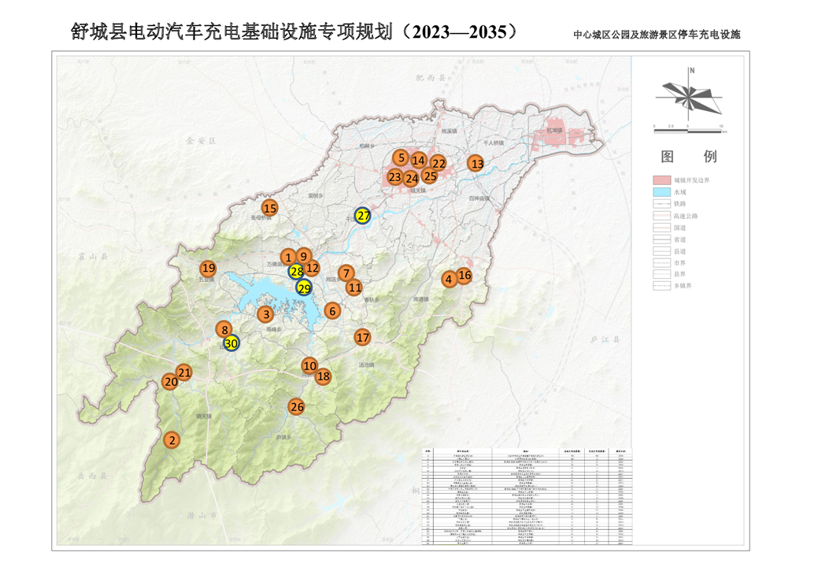Click orange map marker number 6
818x567 pixels.
[x=332, y=311]
